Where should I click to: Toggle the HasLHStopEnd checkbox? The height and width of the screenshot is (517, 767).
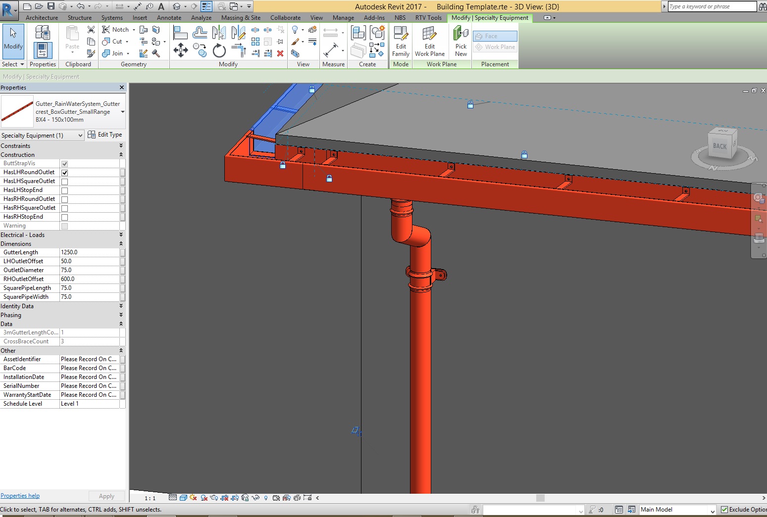pos(64,190)
